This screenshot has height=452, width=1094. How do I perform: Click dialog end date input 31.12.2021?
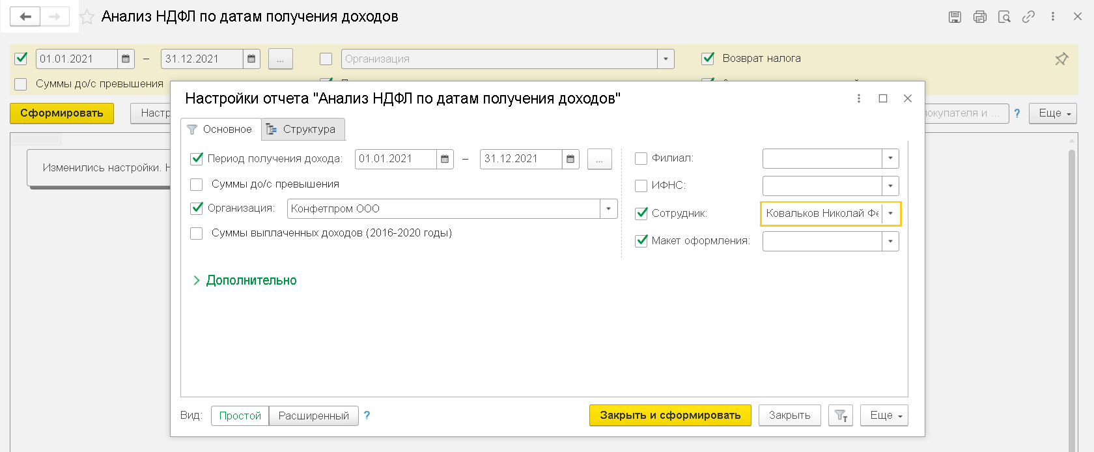click(521, 159)
